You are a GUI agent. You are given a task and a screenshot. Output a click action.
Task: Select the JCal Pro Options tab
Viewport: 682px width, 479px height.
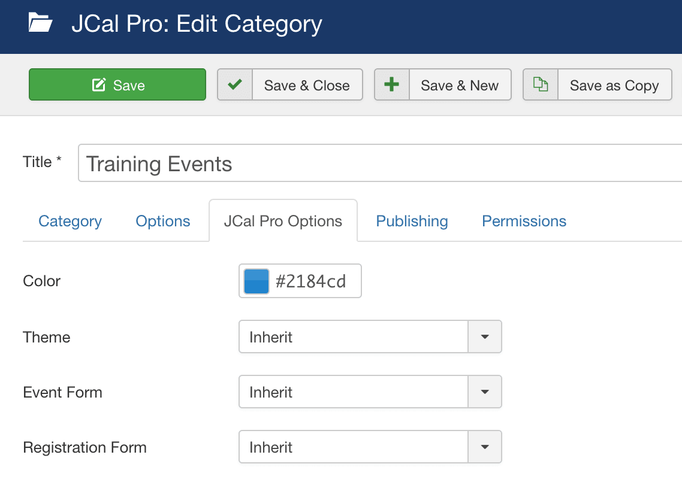[283, 221]
